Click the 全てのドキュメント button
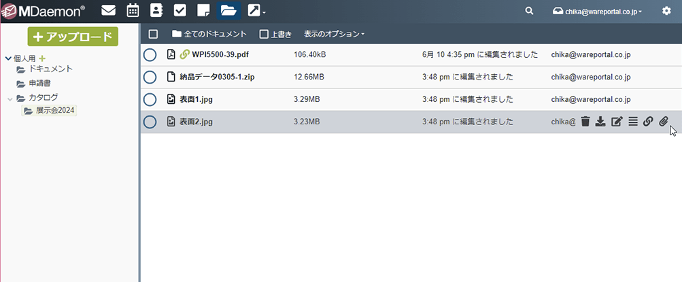The width and height of the screenshot is (682, 282). click(x=209, y=34)
